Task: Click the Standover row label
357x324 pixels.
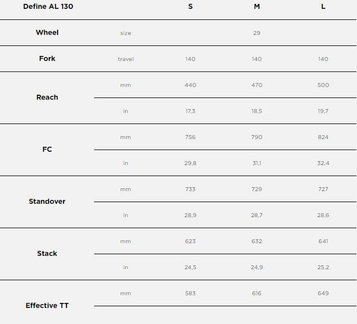Action: click(47, 201)
